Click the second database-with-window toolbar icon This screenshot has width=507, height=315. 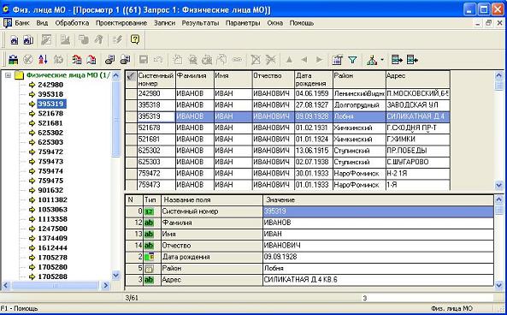[x=125, y=60]
